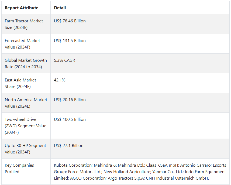Click the 'US$ 78.46 Billion' value

pyautogui.click(x=70, y=21)
